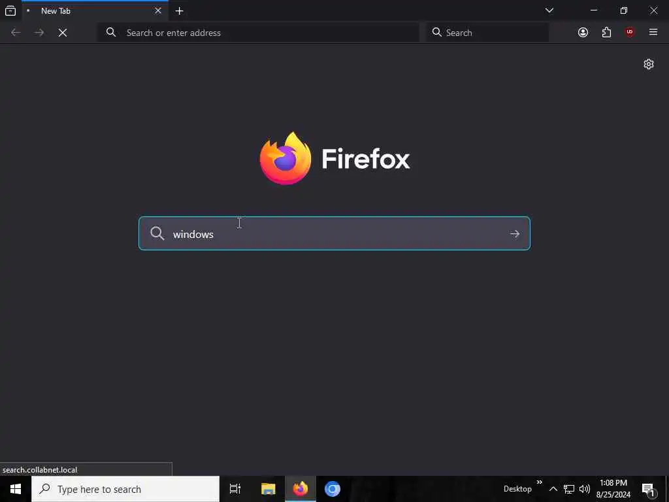
Task: Restore down the Firefox window
Action: click(x=624, y=10)
